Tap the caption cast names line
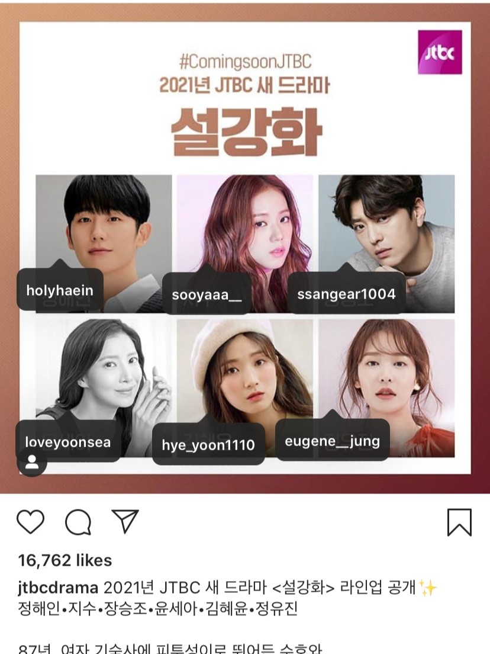This screenshot has height=654, width=490. [158, 608]
